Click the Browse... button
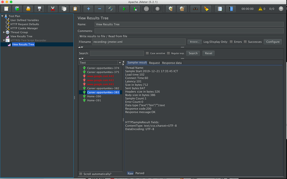287x179 pixels. tap(195, 42)
